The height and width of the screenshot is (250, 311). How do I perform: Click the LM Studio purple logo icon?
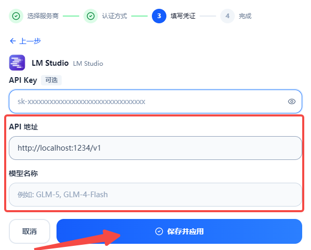pyautogui.click(x=17, y=63)
